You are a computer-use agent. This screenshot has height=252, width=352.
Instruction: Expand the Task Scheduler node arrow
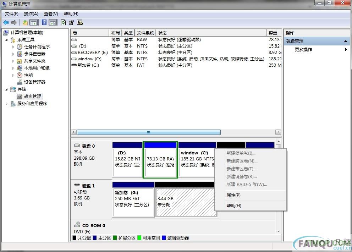pos(13,47)
